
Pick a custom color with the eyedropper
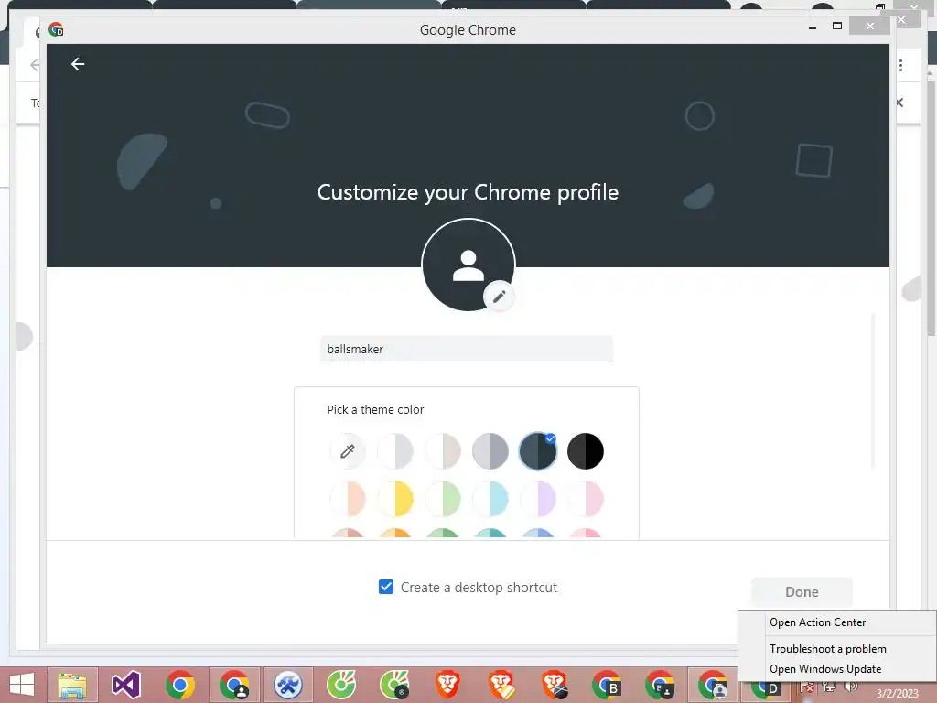347,450
